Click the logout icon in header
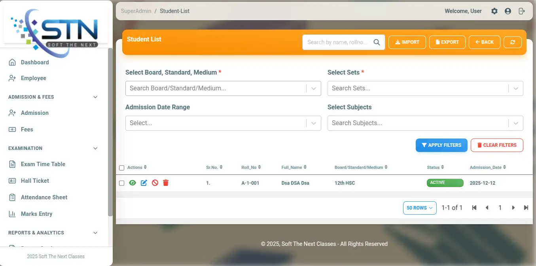The width and height of the screenshot is (536, 266). click(522, 11)
